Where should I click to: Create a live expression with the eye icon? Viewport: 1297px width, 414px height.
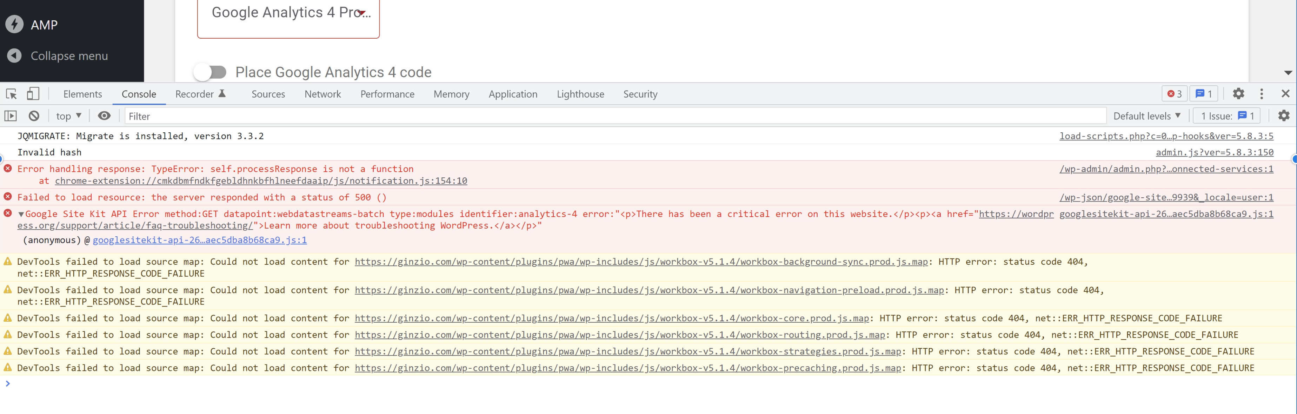click(x=104, y=115)
